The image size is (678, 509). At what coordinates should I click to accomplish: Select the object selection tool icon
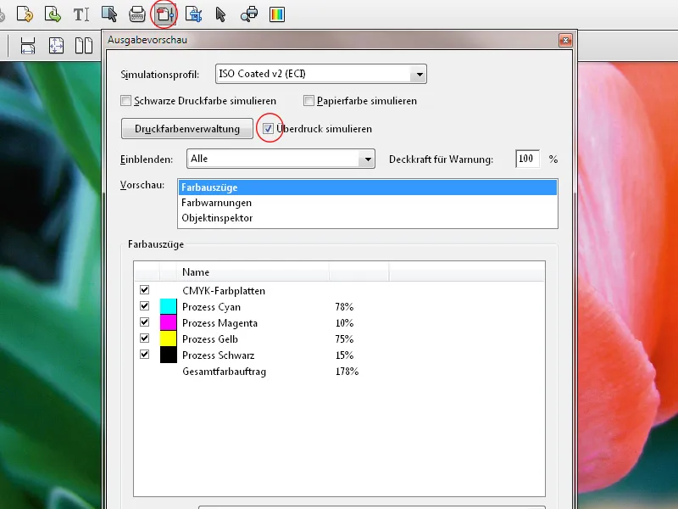(x=109, y=14)
